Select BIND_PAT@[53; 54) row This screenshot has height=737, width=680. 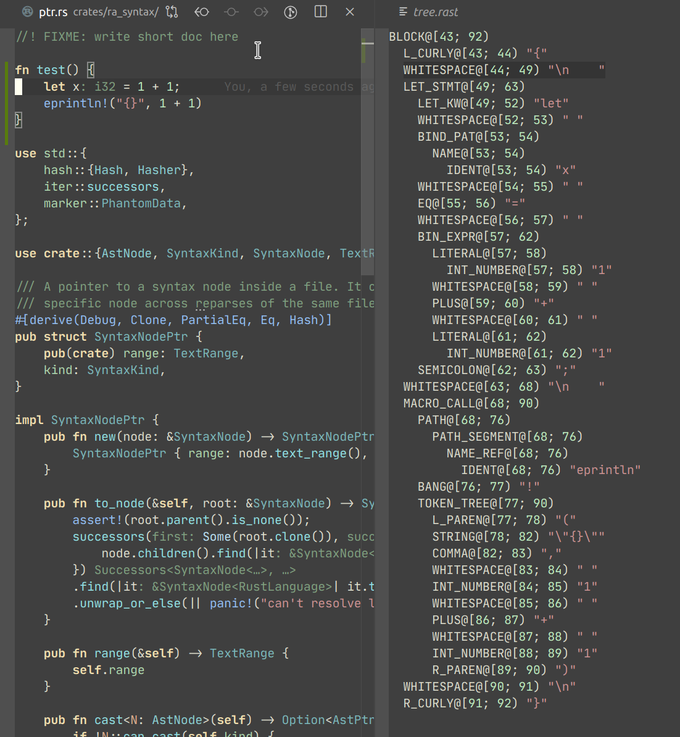click(x=478, y=137)
